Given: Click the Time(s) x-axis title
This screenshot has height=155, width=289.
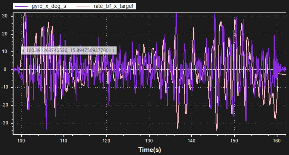Looking at the screenshot, I should 150,149.
